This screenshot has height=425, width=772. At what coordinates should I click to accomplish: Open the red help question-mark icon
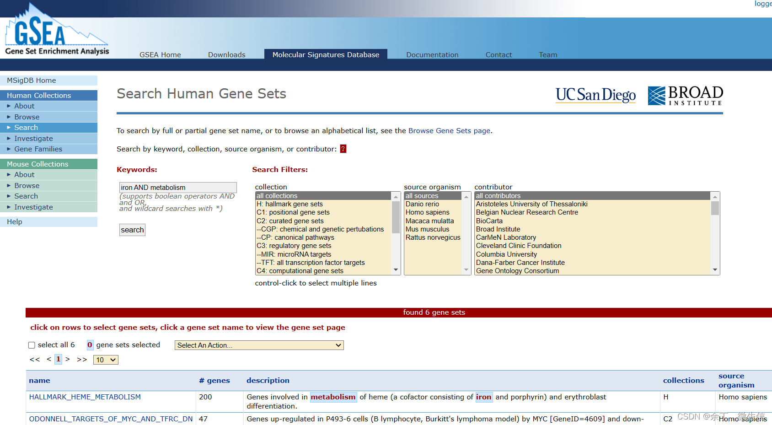point(343,149)
